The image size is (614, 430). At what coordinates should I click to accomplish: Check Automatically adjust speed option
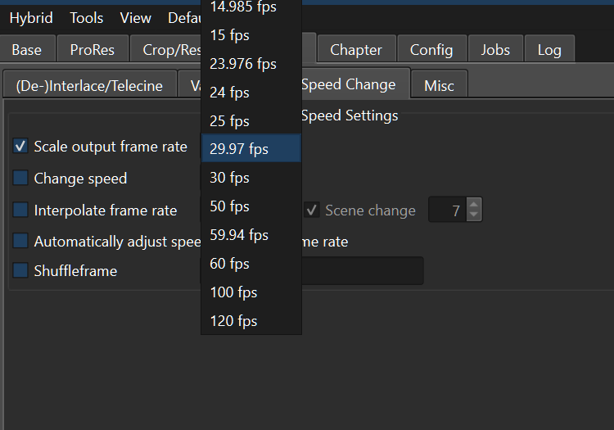click(21, 241)
